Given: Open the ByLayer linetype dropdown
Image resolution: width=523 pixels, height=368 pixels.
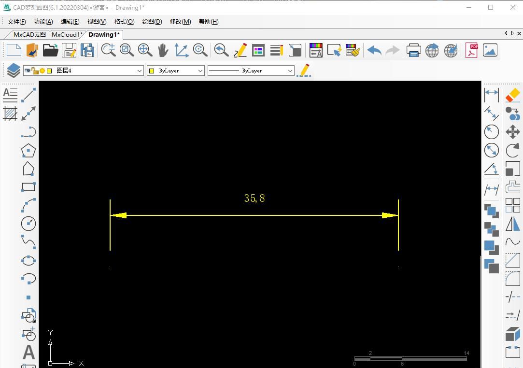Looking at the screenshot, I should pyautogui.click(x=290, y=71).
